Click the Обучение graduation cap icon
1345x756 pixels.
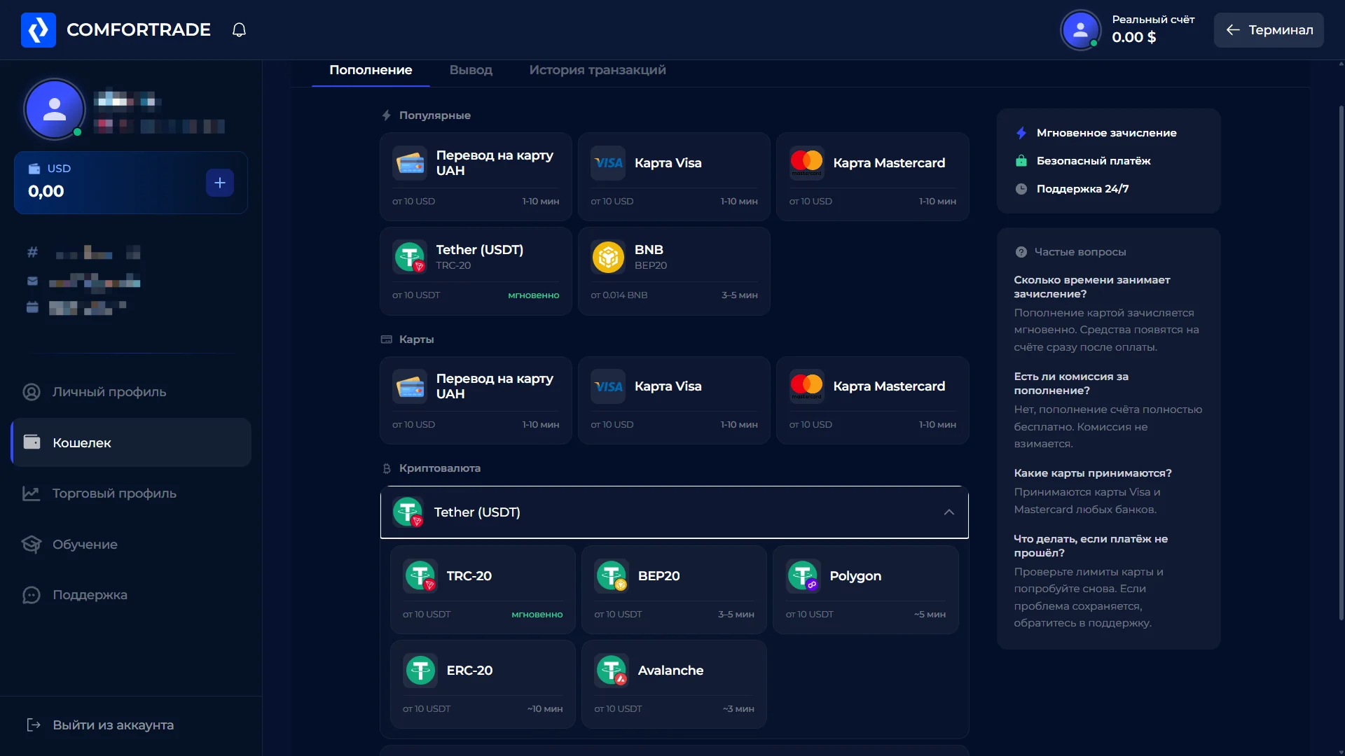point(32,544)
